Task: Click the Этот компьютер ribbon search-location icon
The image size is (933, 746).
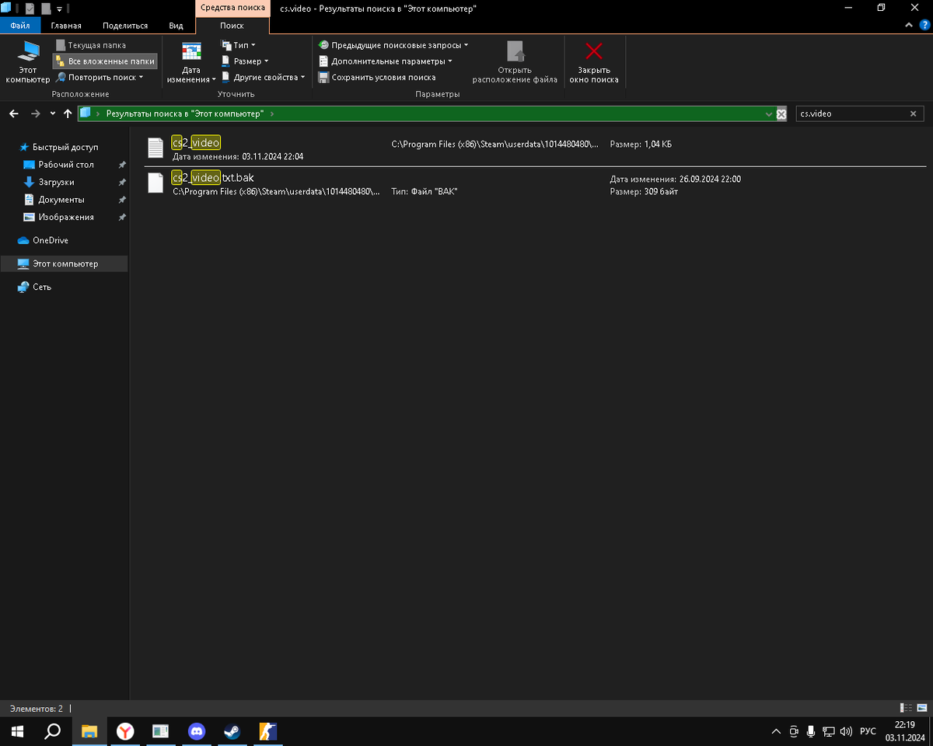Action: 28,62
